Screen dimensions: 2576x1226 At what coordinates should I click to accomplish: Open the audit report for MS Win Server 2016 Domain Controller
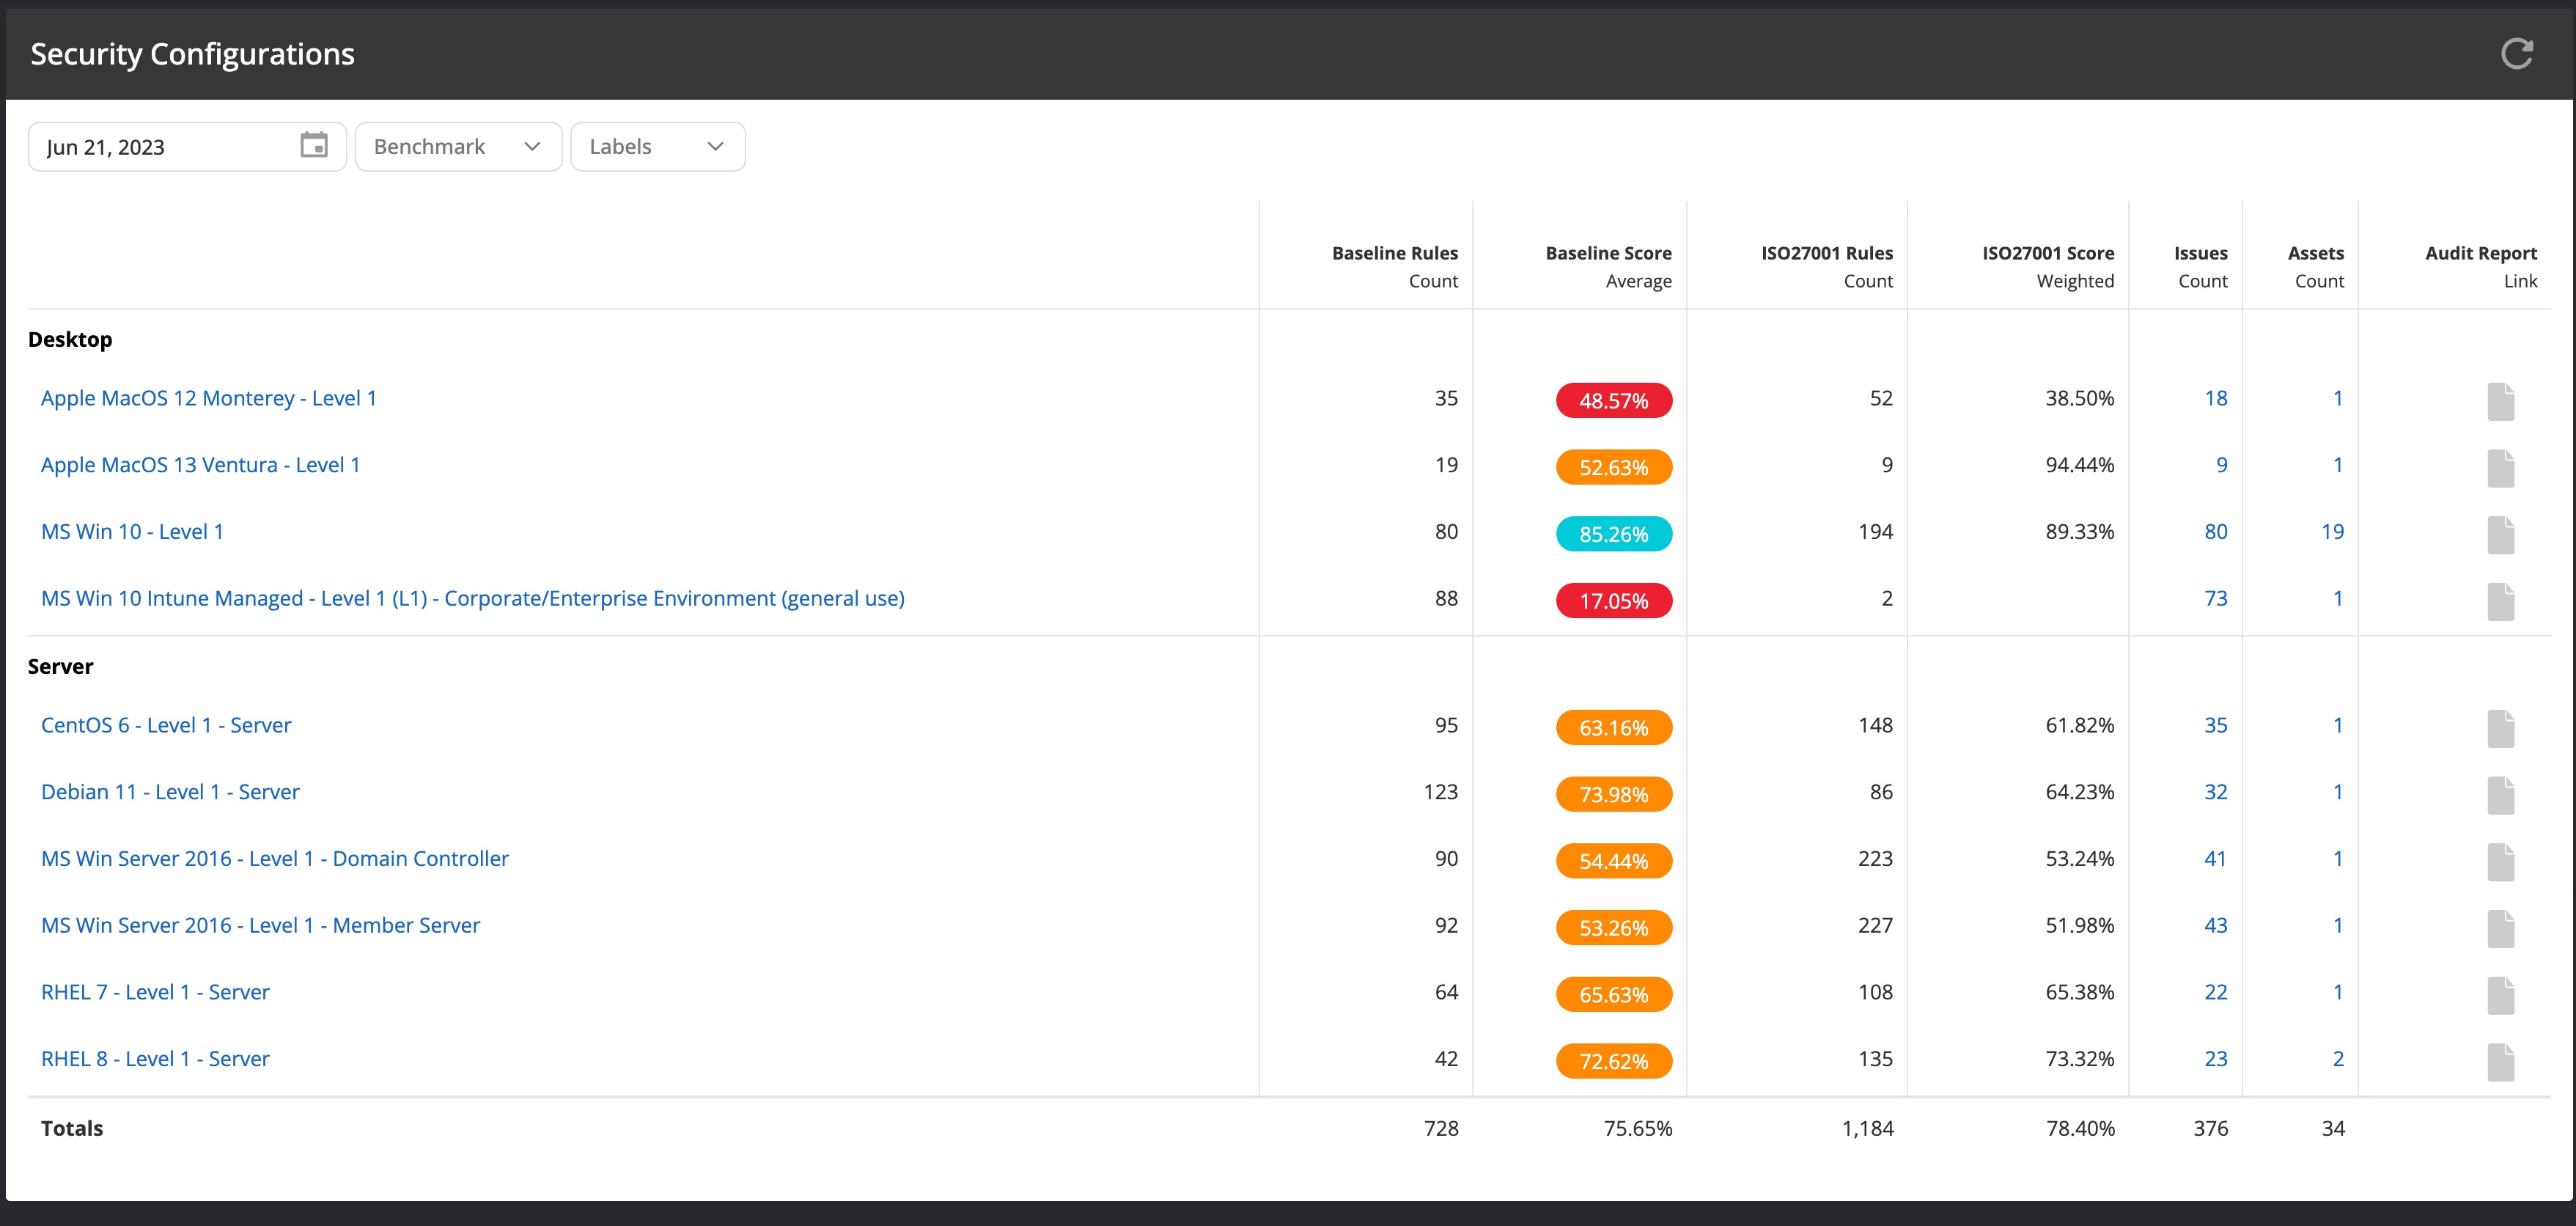click(x=2501, y=861)
